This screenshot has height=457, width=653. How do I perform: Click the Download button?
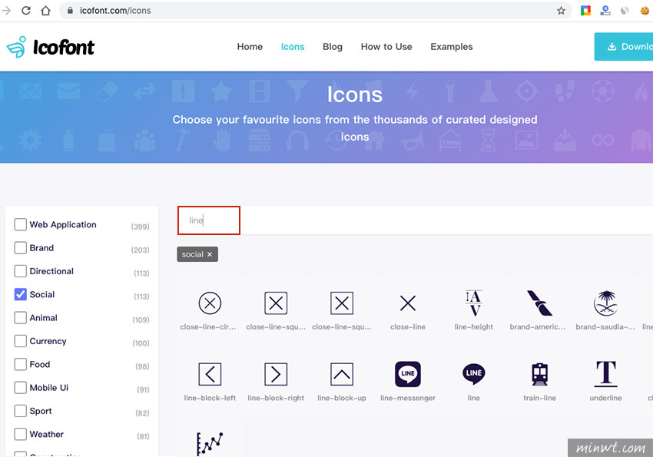pos(624,47)
